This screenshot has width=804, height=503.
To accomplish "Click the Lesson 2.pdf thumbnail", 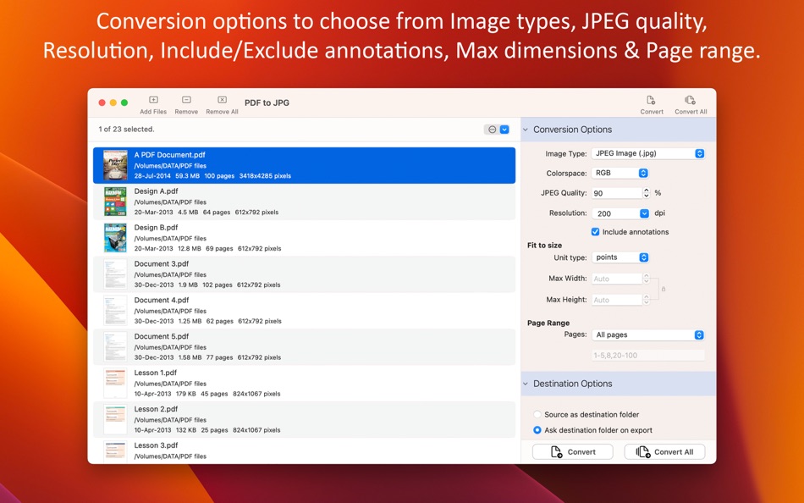I will (115, 420).
